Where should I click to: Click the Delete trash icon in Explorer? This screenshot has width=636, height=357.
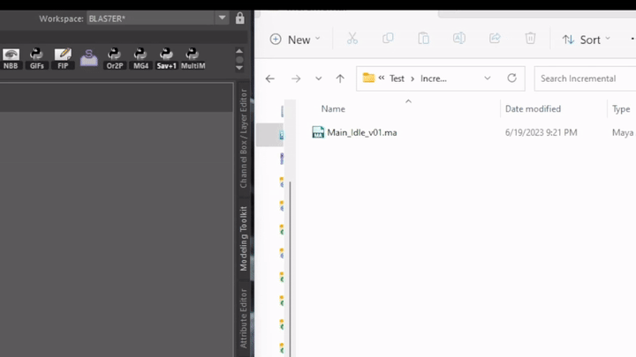(530, 39)
